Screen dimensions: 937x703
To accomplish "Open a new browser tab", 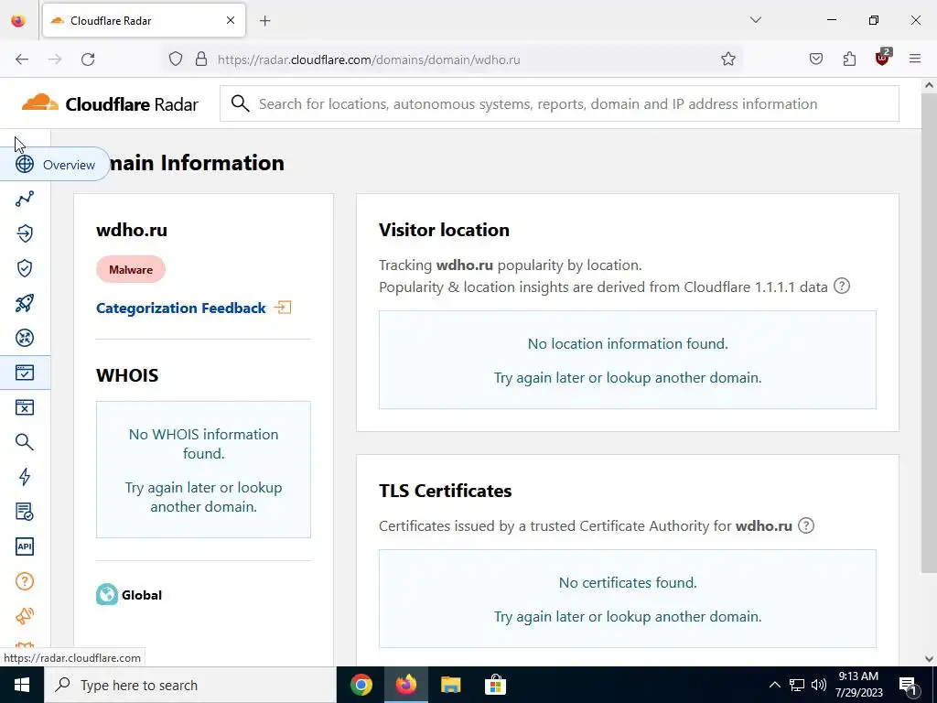I will click(x=265, y=21).
